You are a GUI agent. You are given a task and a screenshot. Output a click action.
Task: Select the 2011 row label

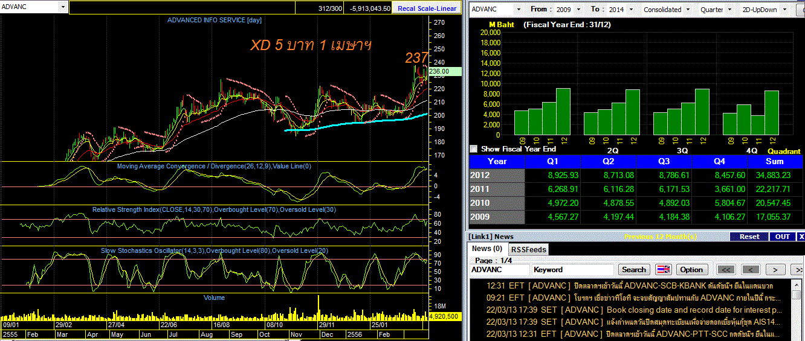(x=497, y=189)
